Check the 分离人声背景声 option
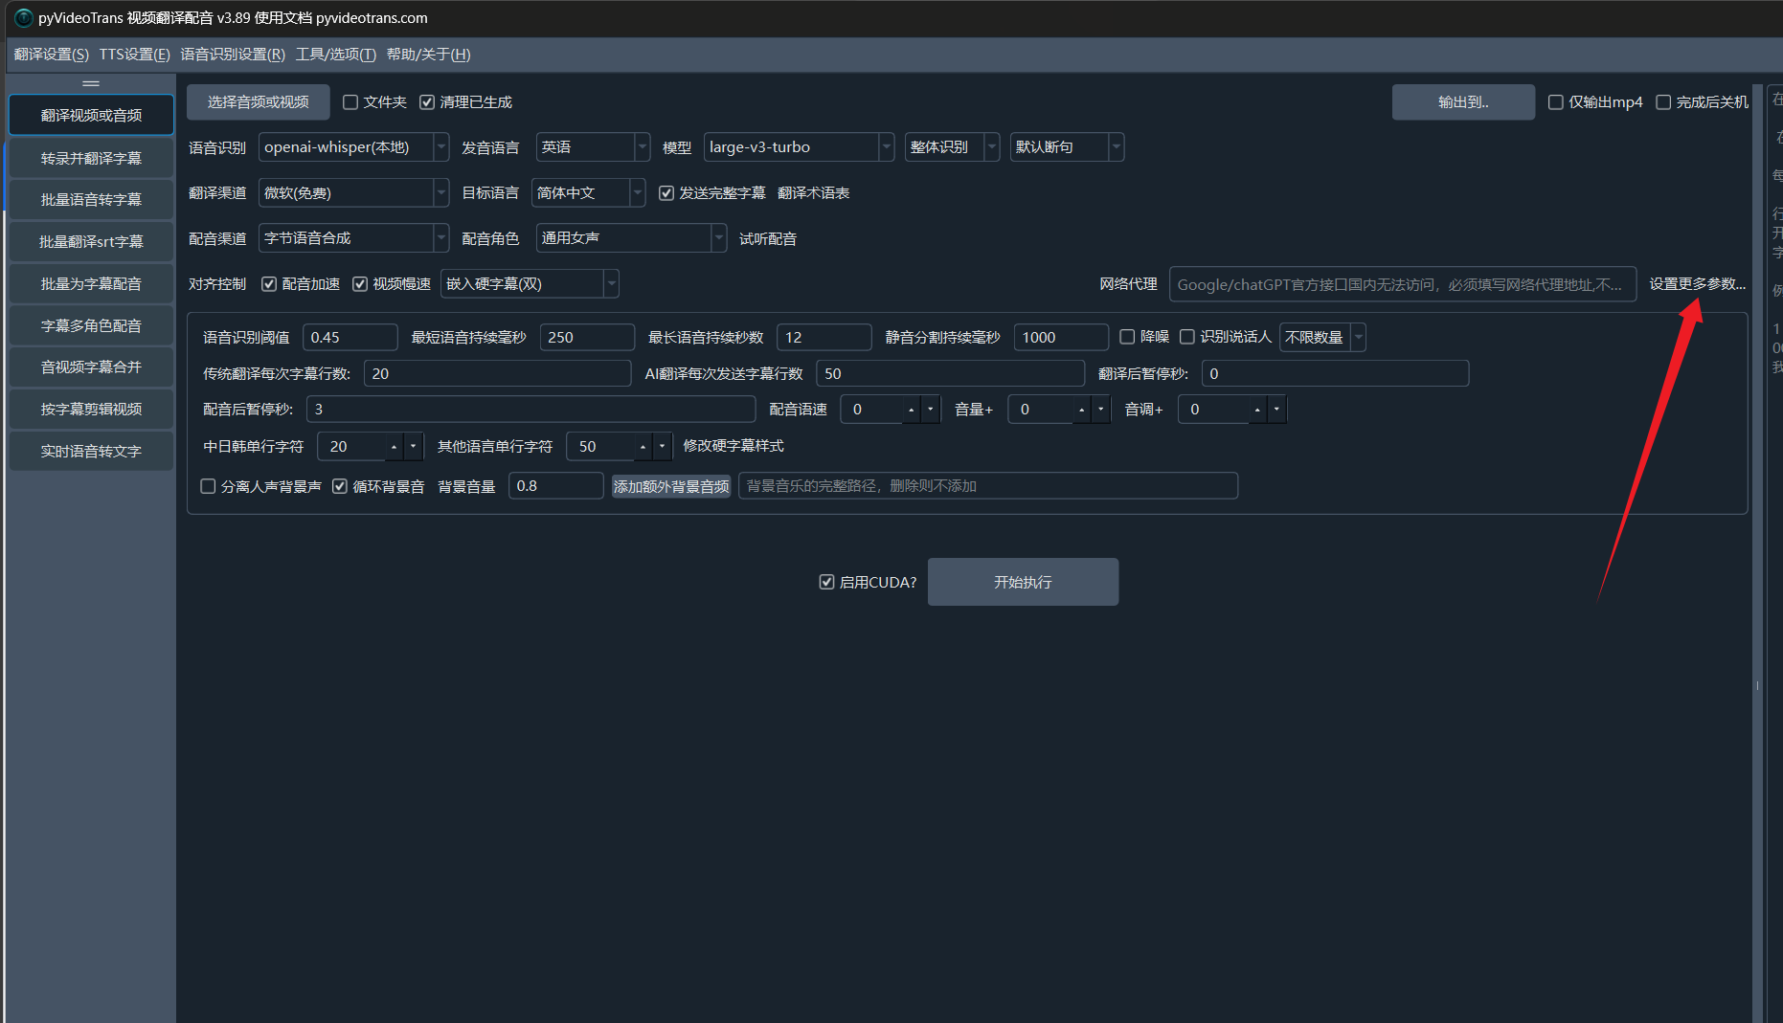This screenshot has width=1783, height=1023. pos(208,486)
